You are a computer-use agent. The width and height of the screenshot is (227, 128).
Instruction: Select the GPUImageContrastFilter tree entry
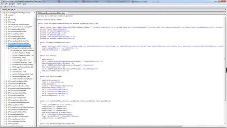pos(16,96)
